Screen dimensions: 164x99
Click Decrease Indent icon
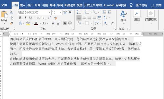coord(104,12)
